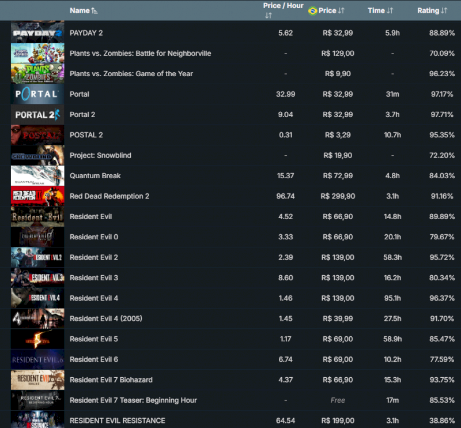Sort by the Name column header

point(84,10)
